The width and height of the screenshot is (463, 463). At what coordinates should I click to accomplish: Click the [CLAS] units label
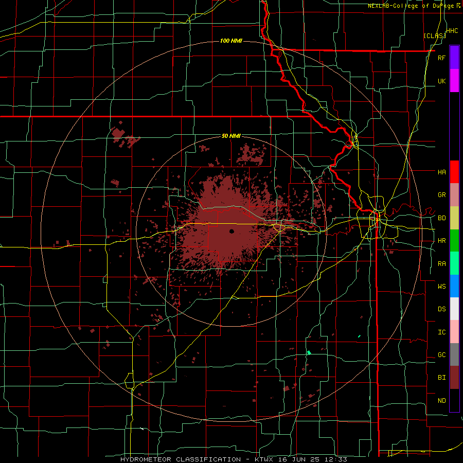(x=435, y=35)
